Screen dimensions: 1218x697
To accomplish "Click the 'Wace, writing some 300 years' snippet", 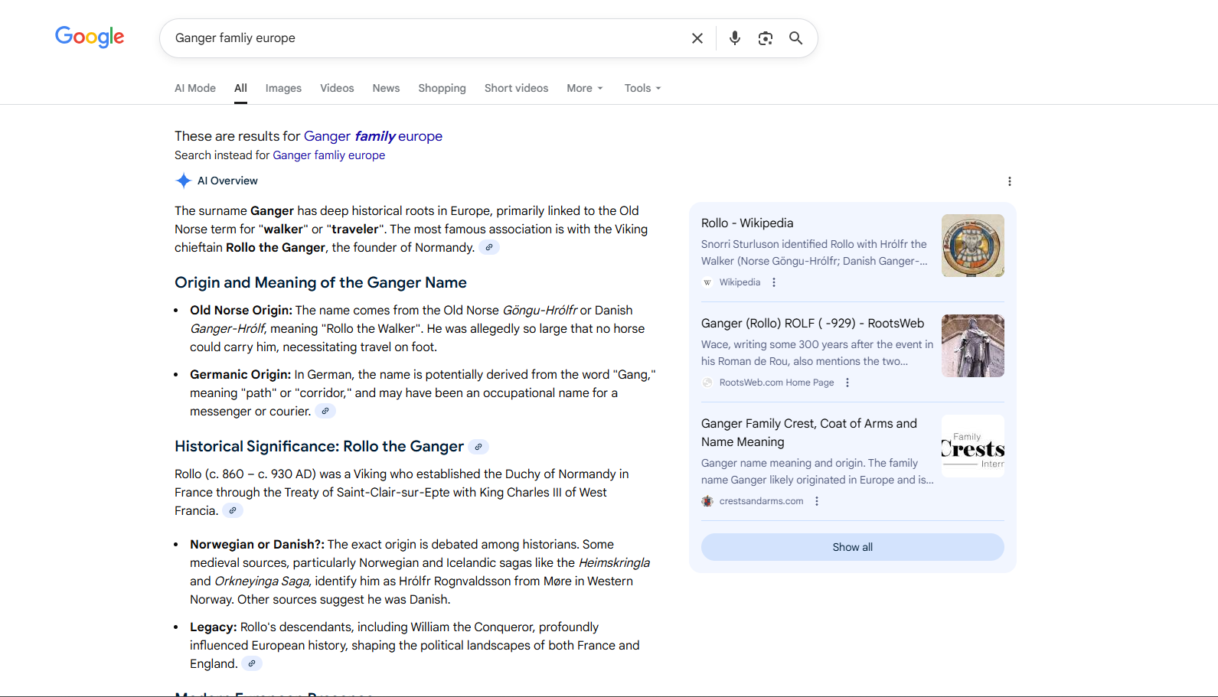I will point(818,353).
